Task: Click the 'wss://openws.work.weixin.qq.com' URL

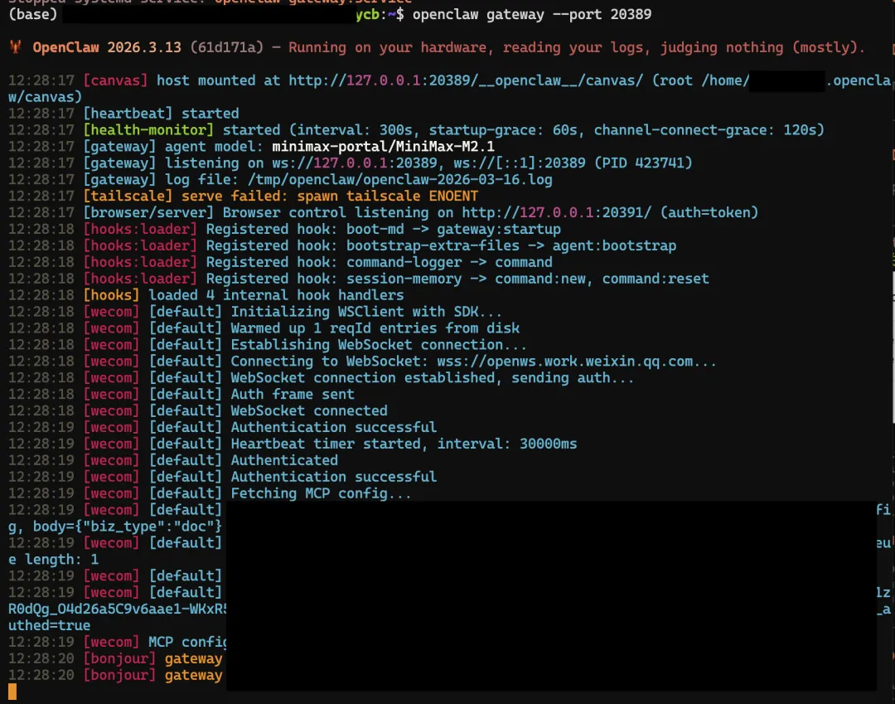Action: [x=565, y=362]
